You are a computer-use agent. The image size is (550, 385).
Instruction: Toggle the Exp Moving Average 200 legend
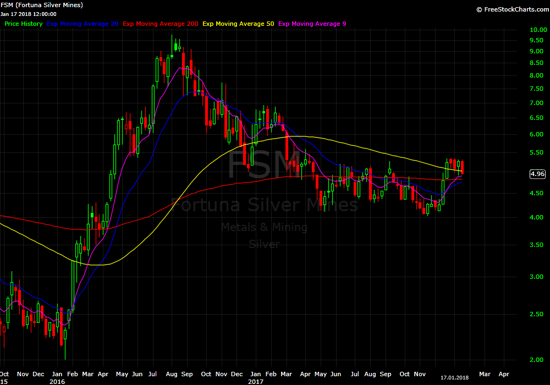tap(161, 24)
